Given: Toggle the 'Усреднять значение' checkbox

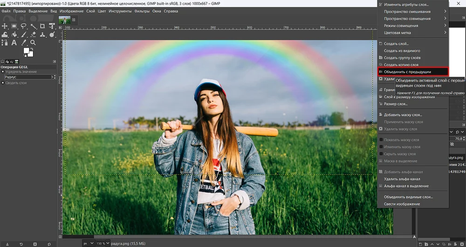Looking at the screenshot, I should [3, 72].
